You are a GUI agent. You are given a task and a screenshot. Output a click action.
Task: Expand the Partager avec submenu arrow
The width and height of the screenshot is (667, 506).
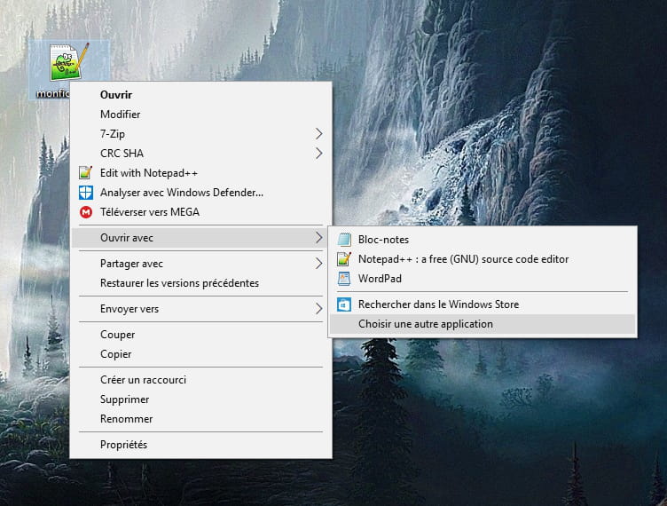(x=318, y=264)
